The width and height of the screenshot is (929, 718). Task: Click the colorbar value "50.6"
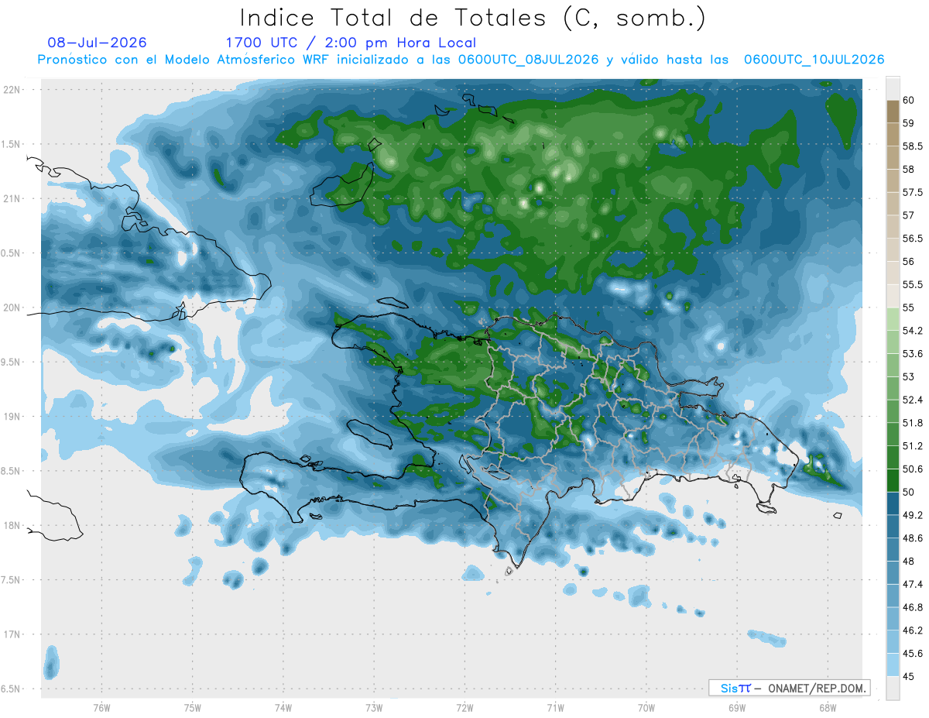click(913, 469)
